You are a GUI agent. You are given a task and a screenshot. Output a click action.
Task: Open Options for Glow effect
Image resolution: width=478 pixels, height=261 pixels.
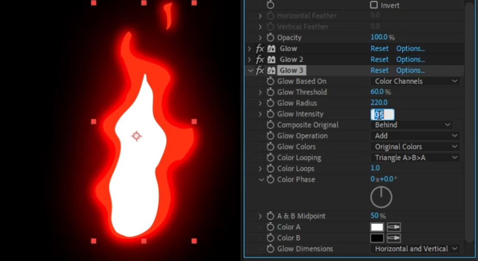(x=410, y=49)
